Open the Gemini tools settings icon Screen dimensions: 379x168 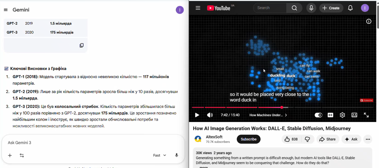coord(22,155)
